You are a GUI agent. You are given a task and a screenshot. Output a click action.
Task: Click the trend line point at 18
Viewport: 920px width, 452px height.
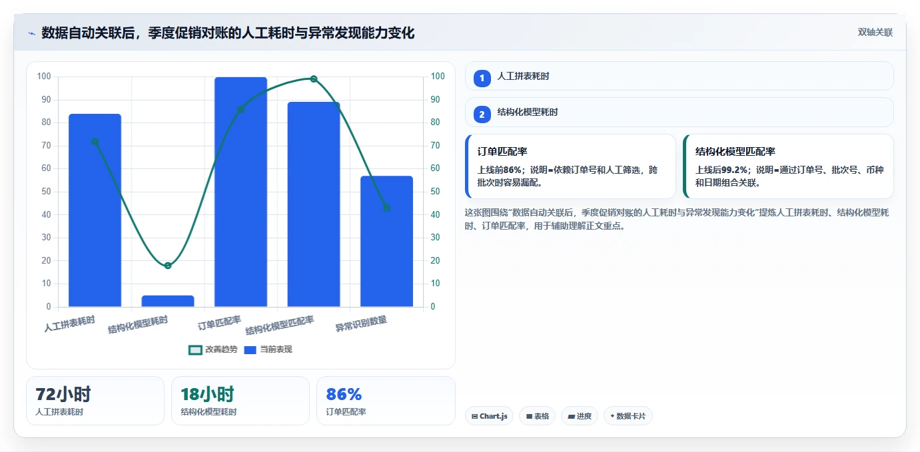[x=168, y=266]
